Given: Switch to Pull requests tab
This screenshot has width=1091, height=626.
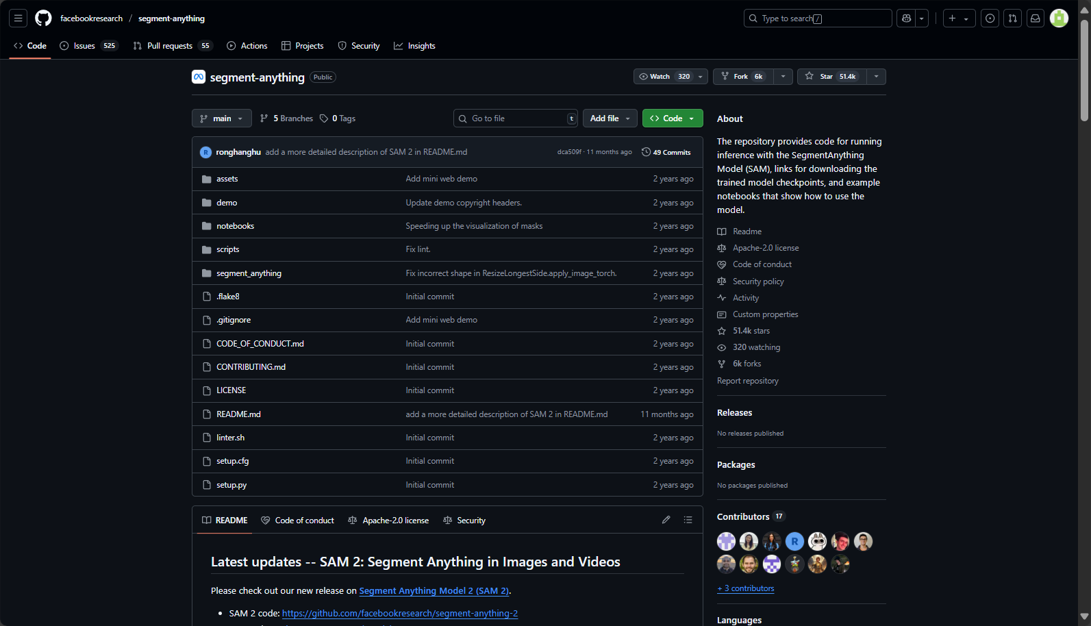Looking at the screenshot, I should 172,46.
